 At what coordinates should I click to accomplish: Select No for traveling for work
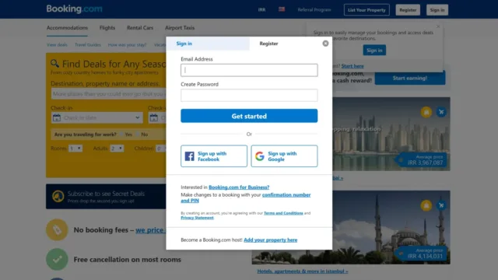[138, 135]
